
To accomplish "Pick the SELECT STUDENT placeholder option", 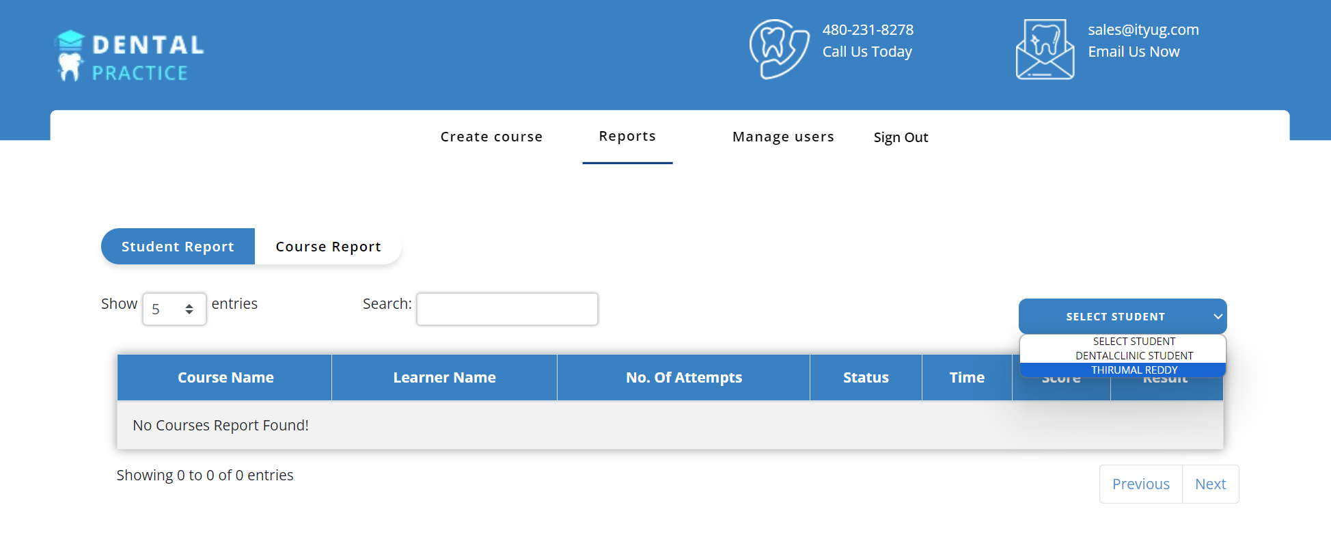I will point(1134,342).
